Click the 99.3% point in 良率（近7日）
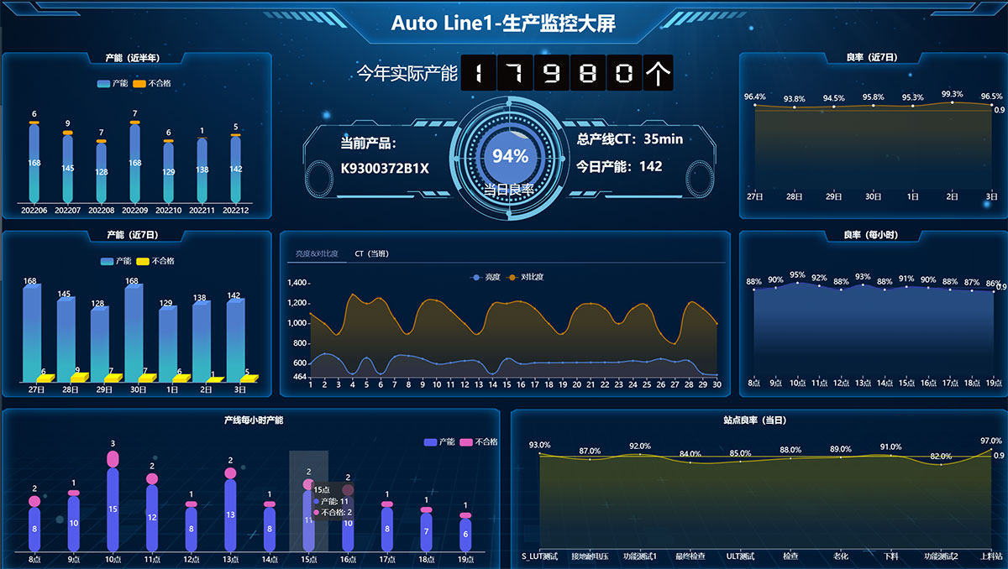Viewport: 1008px width, 569px height. [952, 102]
